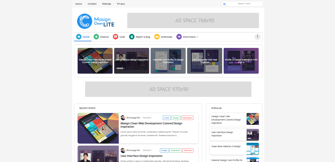Open featured card Profile UI Design Inspiration With Sign In
Image resolution: width=335 pixels, height=162 pixels.
[x=241, y=61]
